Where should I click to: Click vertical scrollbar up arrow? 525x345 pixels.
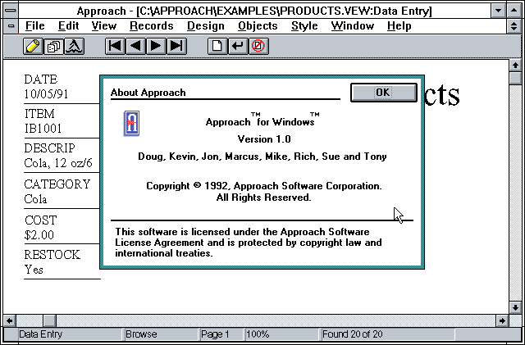coord(515,66)
